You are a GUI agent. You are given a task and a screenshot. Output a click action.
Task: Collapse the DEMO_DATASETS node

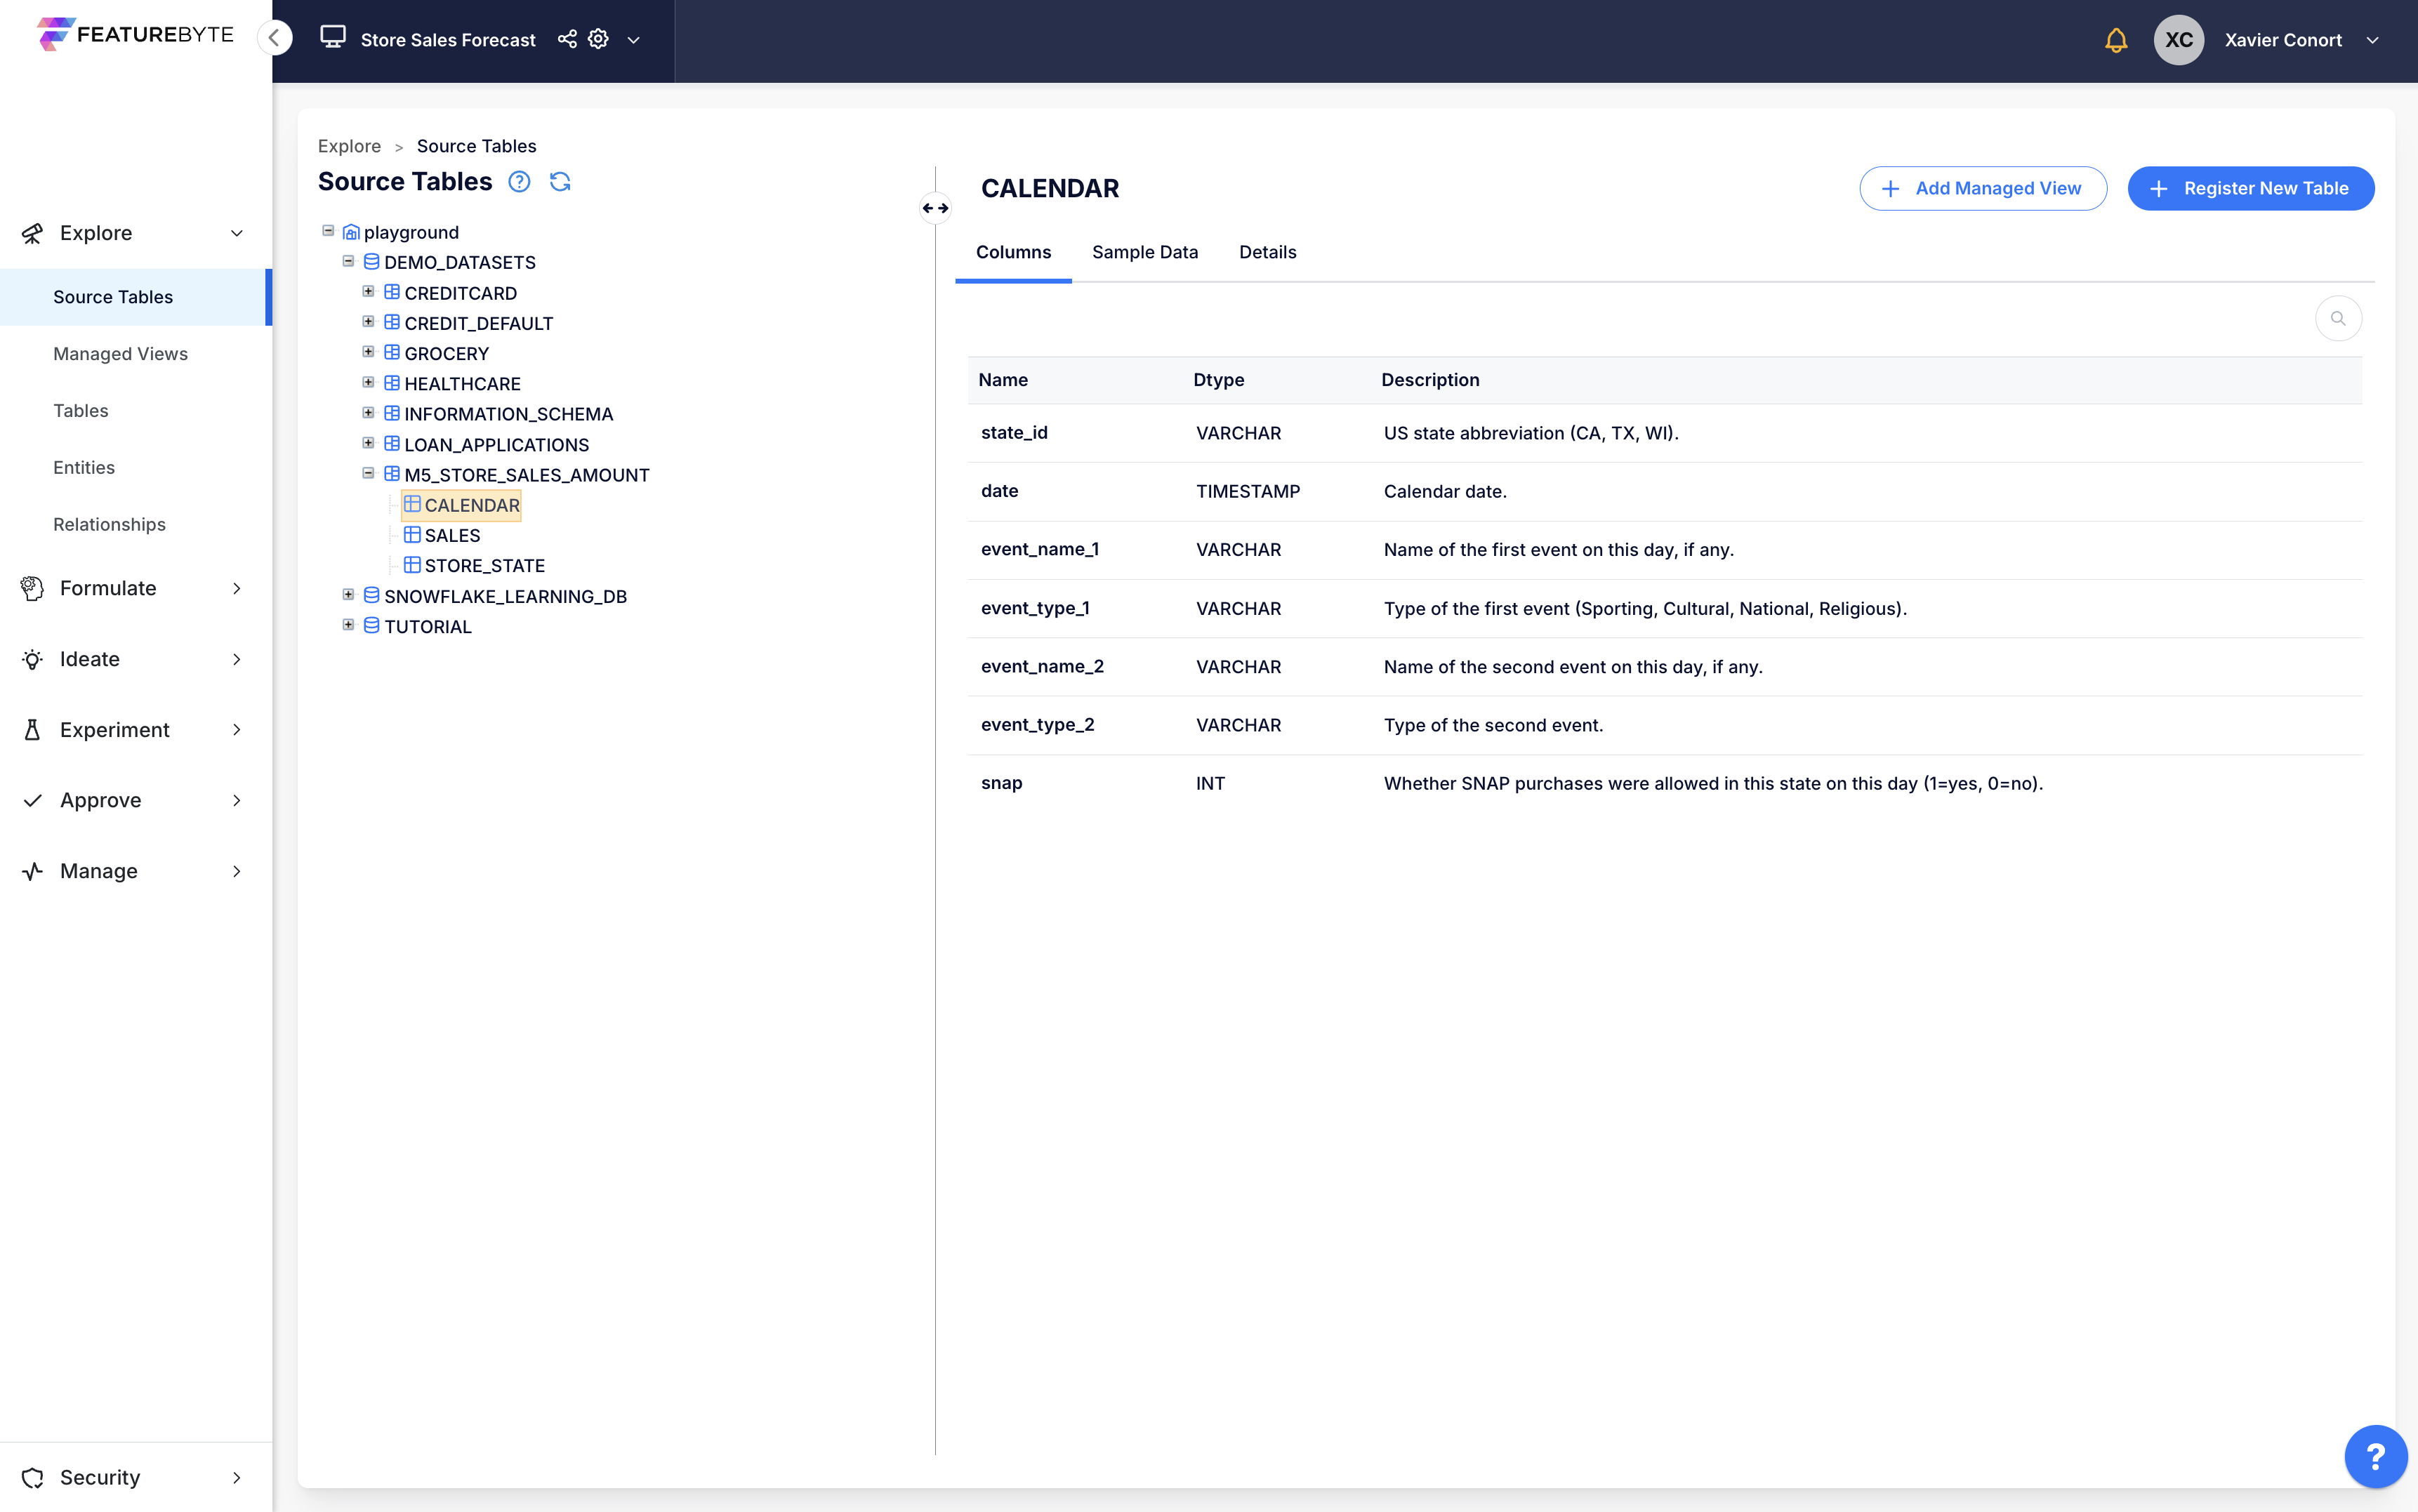point(348,261)
